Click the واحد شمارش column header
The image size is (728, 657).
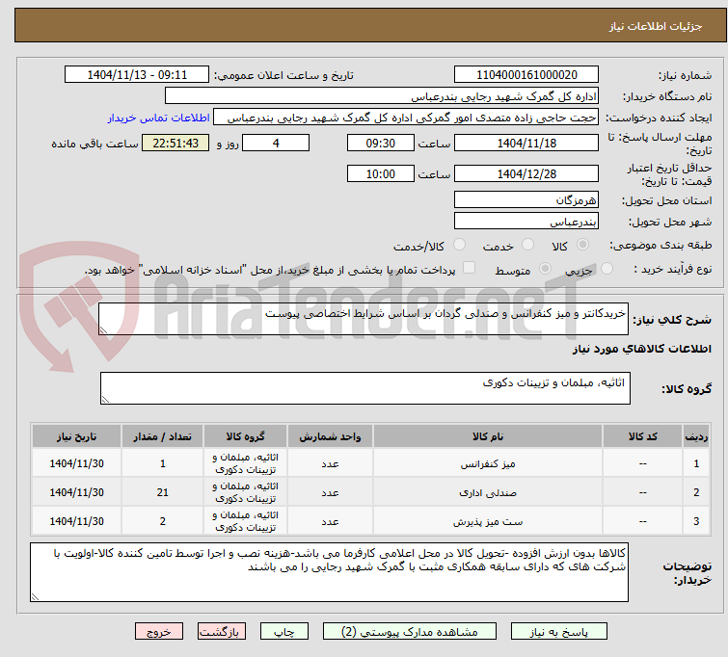click(x=330, y=436)
